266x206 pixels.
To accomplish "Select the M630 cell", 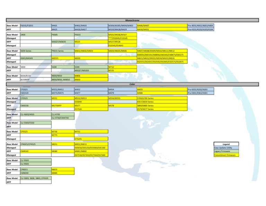I will pos(91,58).
